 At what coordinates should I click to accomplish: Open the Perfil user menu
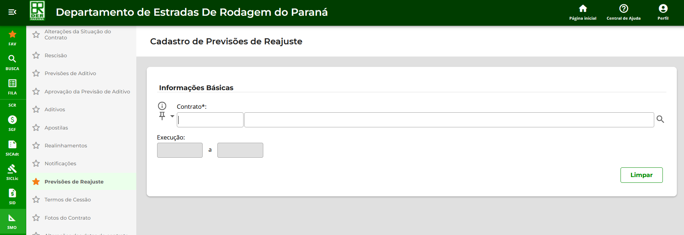[663, 12]
